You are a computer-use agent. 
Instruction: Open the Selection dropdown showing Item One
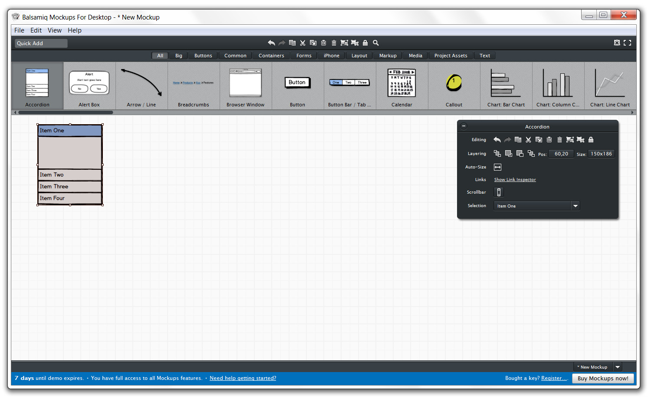(576, 205)
